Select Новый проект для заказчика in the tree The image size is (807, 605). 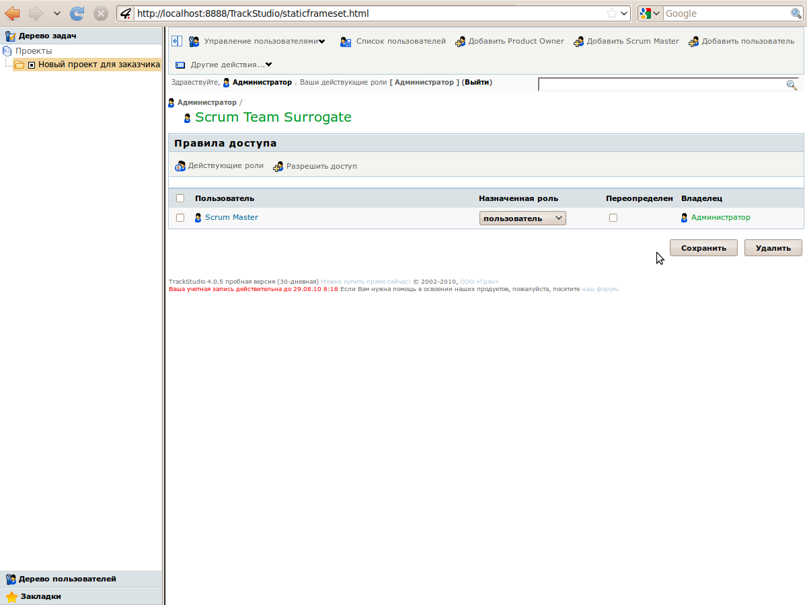click(x=99, y=65)
